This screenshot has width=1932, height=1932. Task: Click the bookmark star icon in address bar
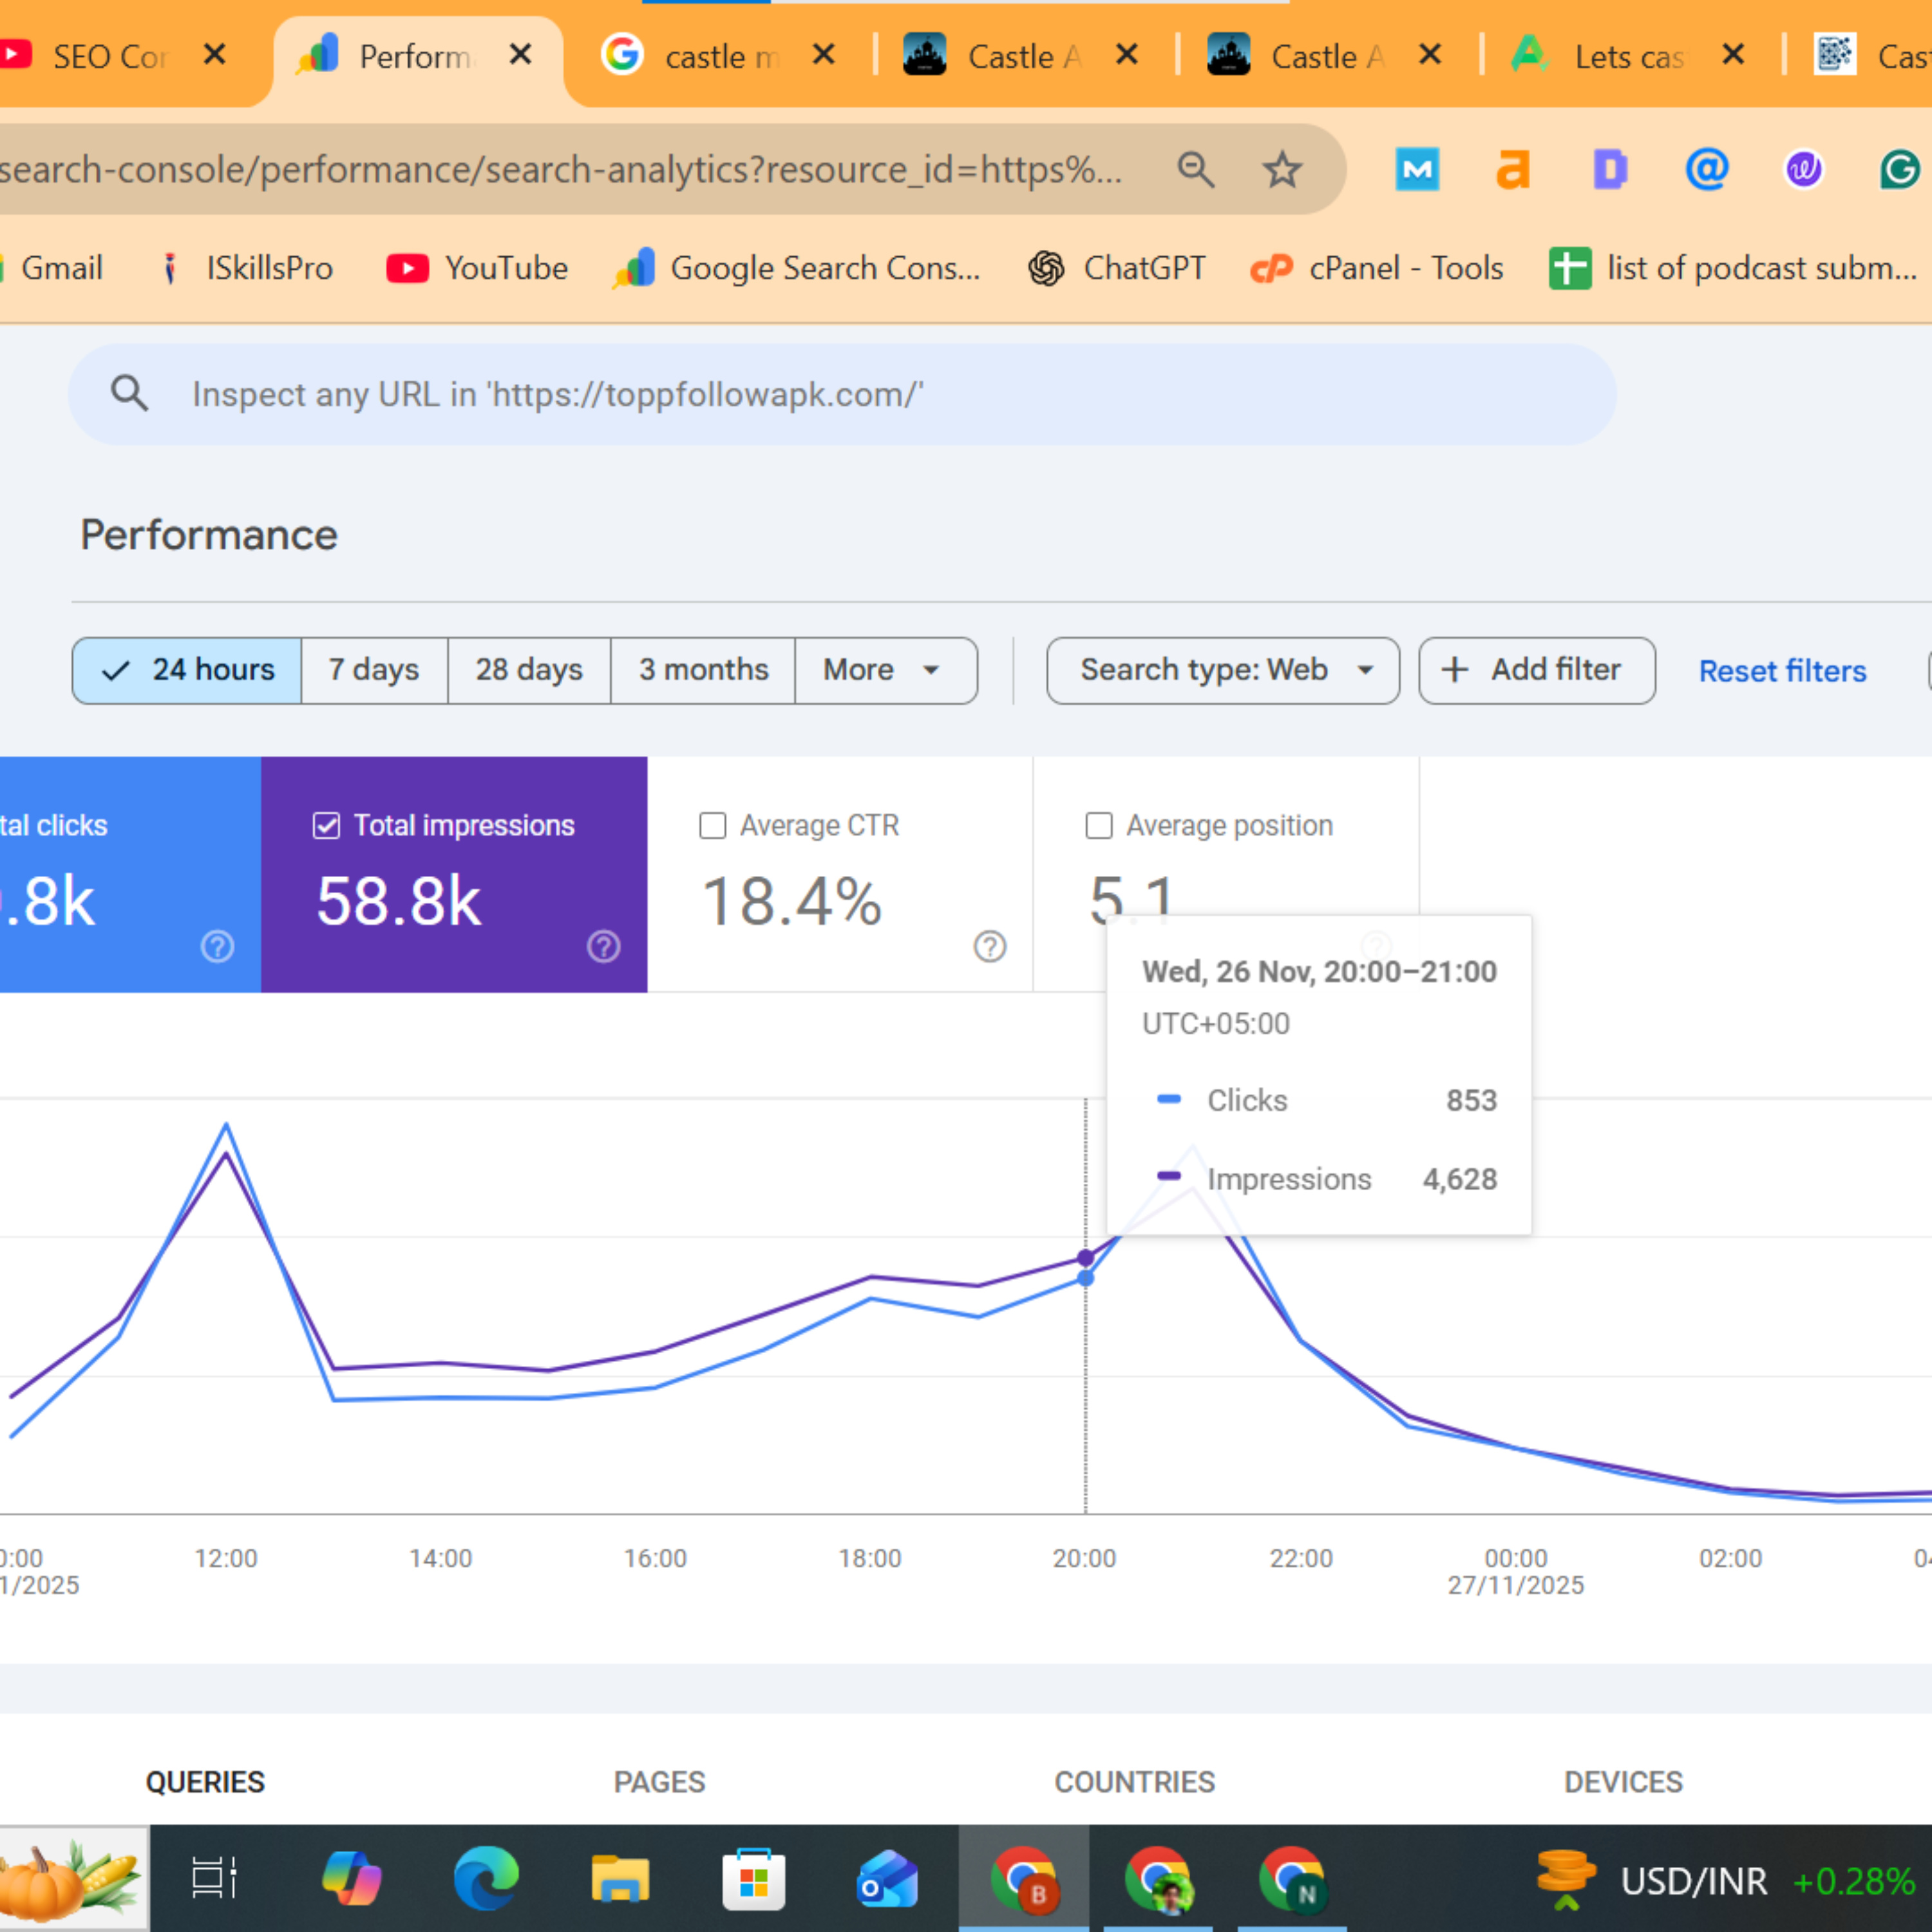point(1281,170)
